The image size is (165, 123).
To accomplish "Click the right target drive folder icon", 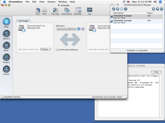I will 92,28.
